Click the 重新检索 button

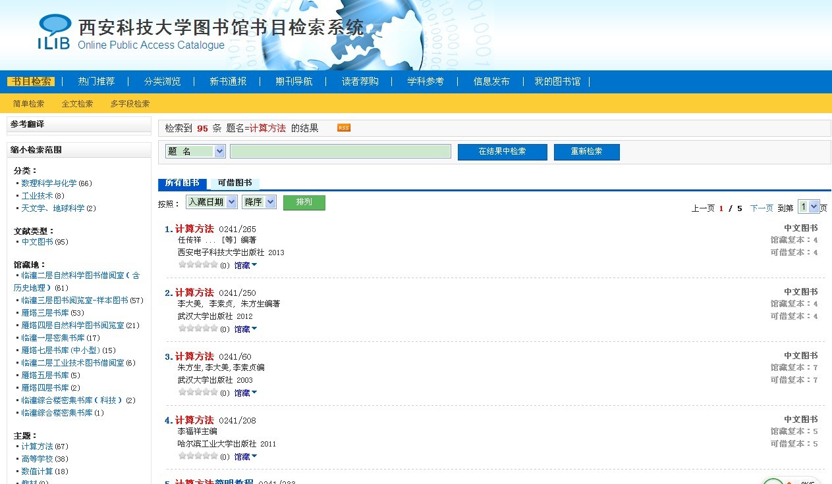[x=586, y=152]
